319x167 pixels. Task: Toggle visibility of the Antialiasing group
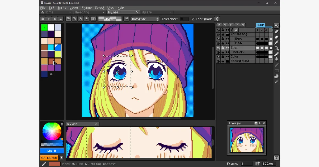[218, 34]
